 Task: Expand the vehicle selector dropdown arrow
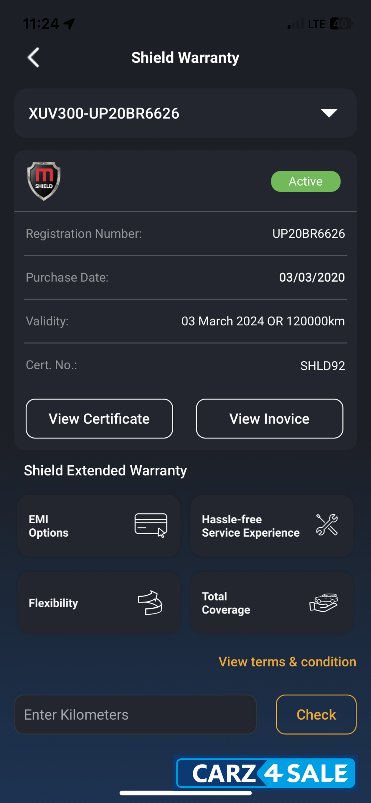[329, 113]
